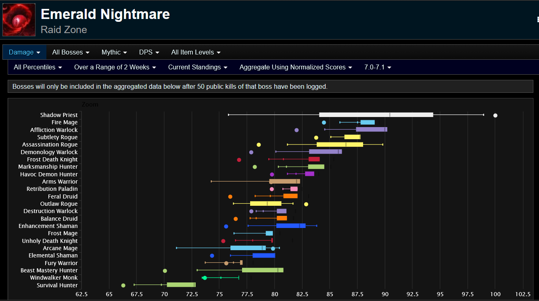Select the Demonology Warlock row label
Image resolution: width=539 pixels, height=301 pixels.
pyautogui.click(x=49, y=152)
